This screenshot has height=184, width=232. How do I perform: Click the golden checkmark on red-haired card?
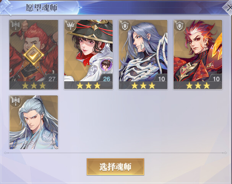coord(34,55)
